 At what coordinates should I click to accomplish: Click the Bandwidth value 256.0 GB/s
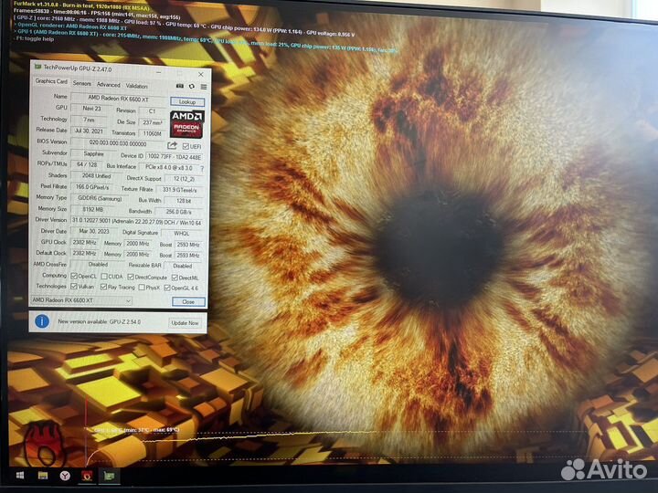179,212
